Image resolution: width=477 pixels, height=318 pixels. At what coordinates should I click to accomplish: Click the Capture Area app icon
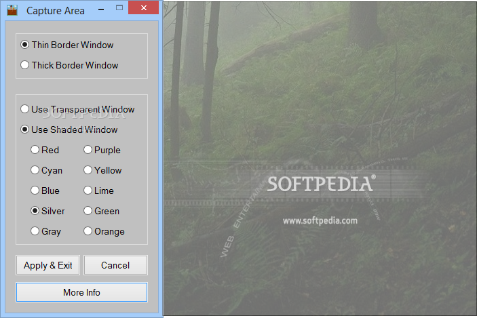point(12,10)
